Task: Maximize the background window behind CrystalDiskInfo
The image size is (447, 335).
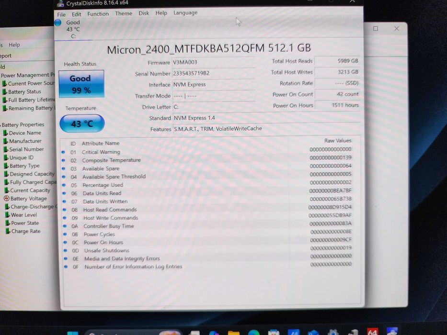Action: [376, 29]
